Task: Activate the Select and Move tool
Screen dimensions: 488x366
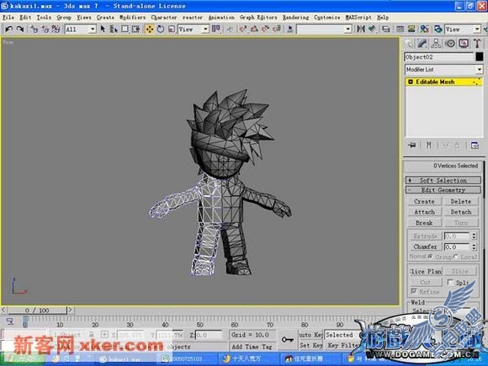Action: point(150,29)
